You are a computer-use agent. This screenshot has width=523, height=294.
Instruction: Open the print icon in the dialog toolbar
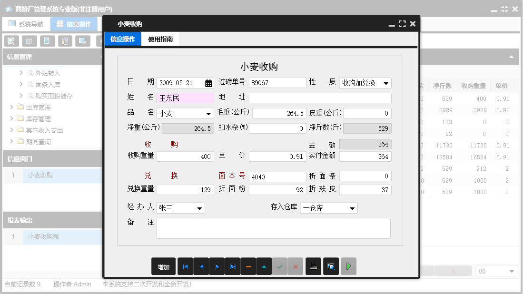pyautogui.click(x=313, y=266)
